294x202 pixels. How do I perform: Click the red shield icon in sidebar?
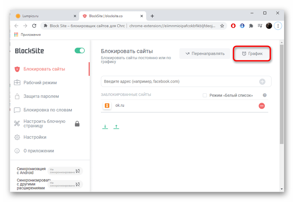pos(17,69)
